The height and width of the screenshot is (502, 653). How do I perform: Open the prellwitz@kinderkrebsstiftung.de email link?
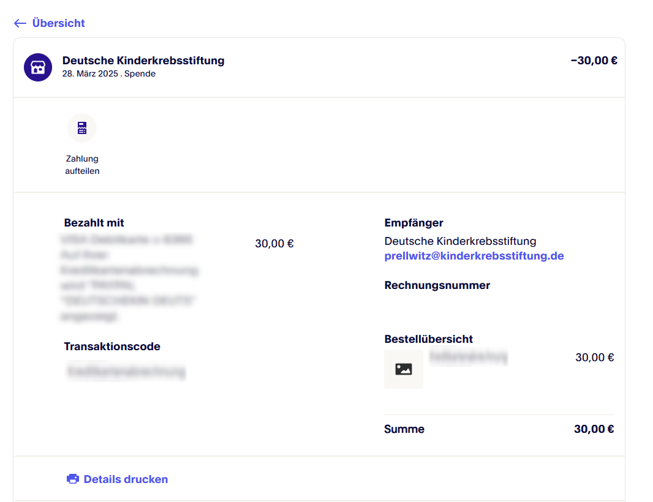tap(474, 256)
